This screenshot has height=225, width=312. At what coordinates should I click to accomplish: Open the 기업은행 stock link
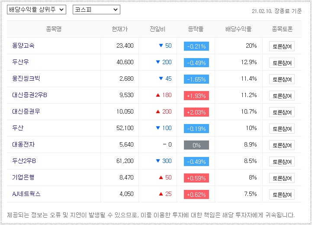(23, 177)
